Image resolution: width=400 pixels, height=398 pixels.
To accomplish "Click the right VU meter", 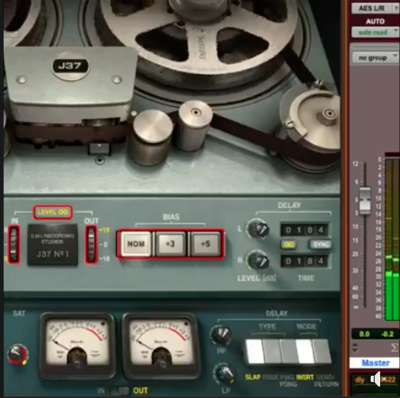I will pyautogui.click(x=160, y=345).
